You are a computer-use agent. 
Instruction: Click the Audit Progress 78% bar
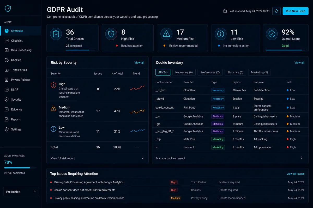(20, 168)
